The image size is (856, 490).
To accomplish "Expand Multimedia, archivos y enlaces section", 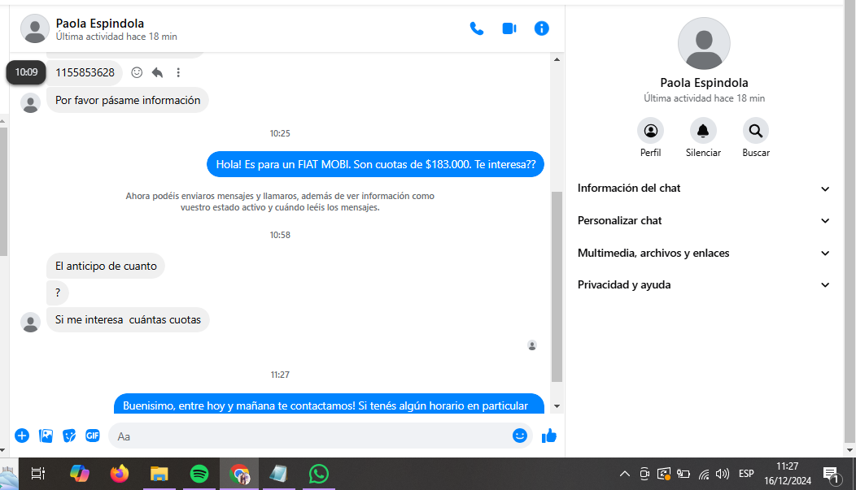I will click(x=704, y=254).
